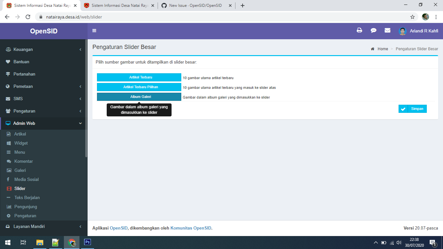Select the Artikel Terbaru slider source

click(139, 77)
